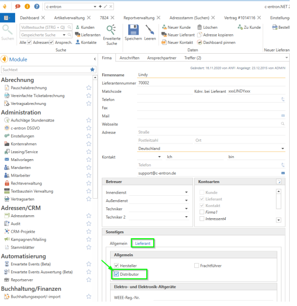
Task: Open the Ansprechpartner tab
Action: click(161, 58)
